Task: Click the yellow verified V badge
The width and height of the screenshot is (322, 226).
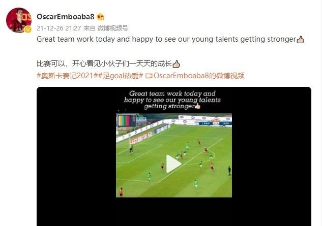Action: (x=28, y=30)
